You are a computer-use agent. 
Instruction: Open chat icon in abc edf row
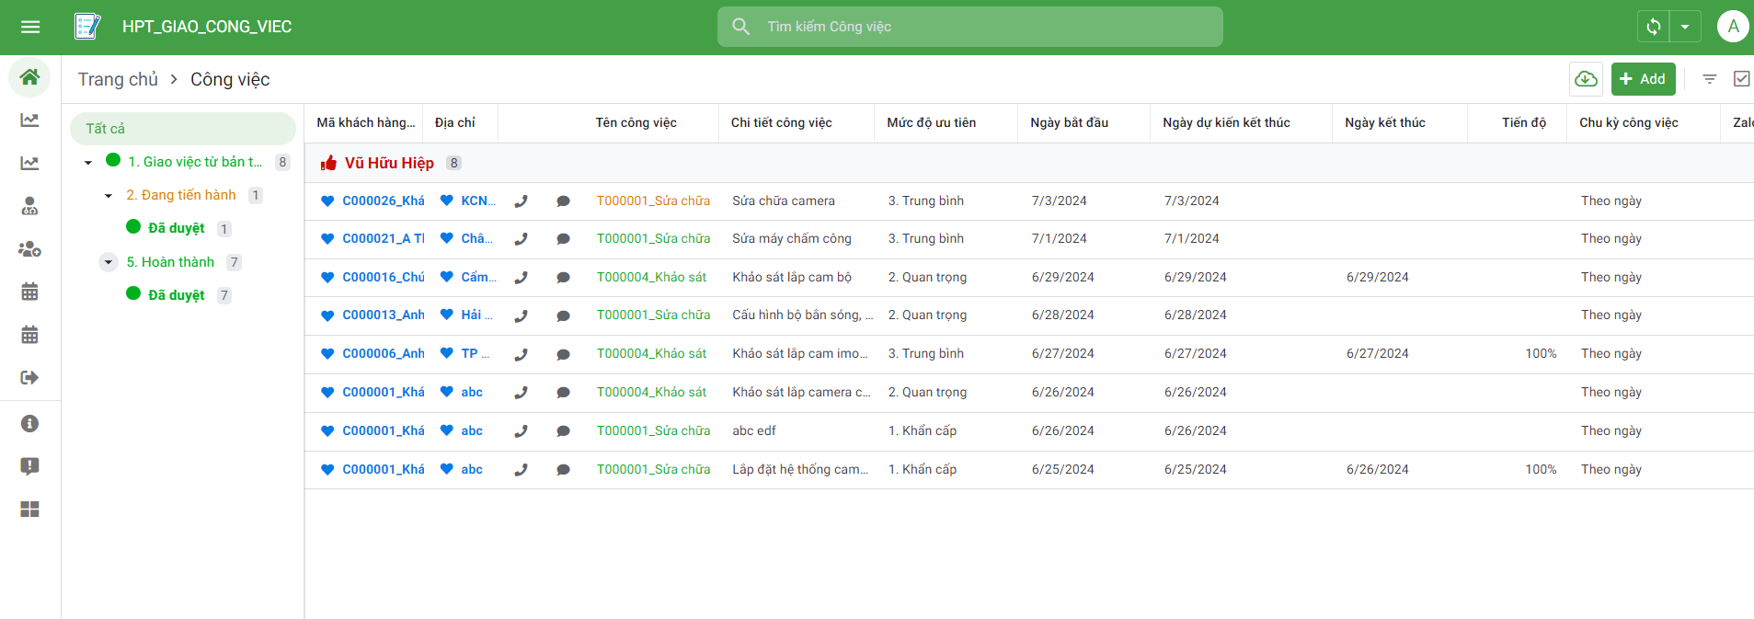click(x=563, y=431)
